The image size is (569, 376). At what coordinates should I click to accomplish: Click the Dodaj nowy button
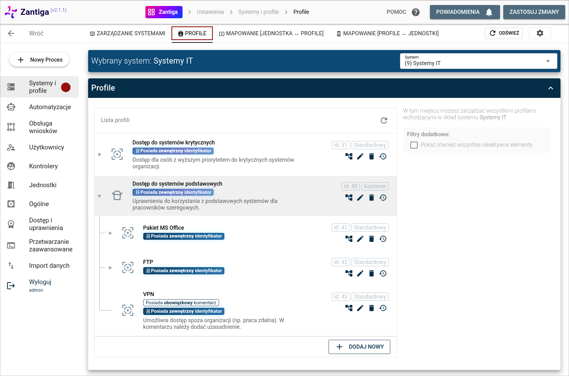[x=359, y=347]
